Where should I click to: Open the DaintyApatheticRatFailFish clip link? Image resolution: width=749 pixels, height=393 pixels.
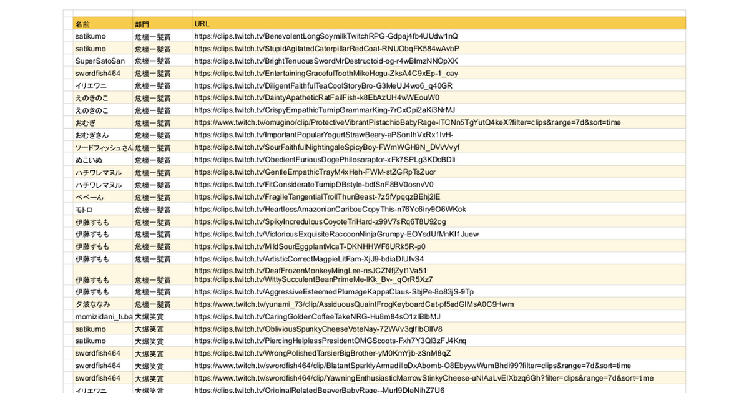[317, 98]
